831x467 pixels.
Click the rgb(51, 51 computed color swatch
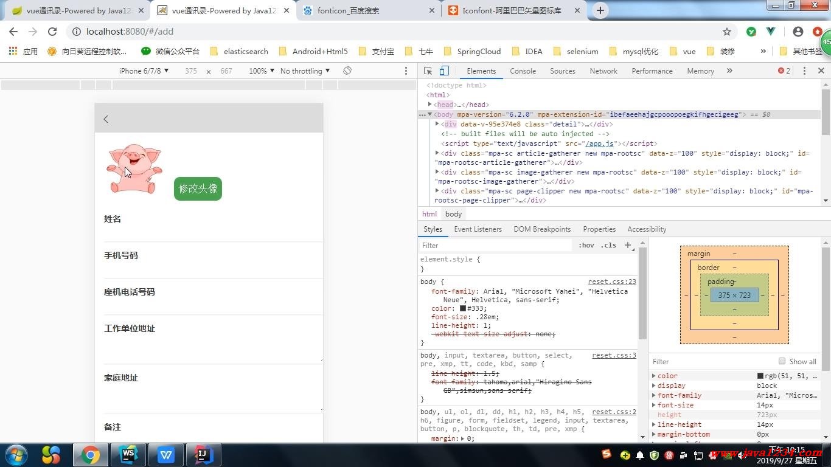tap(760, 376)
